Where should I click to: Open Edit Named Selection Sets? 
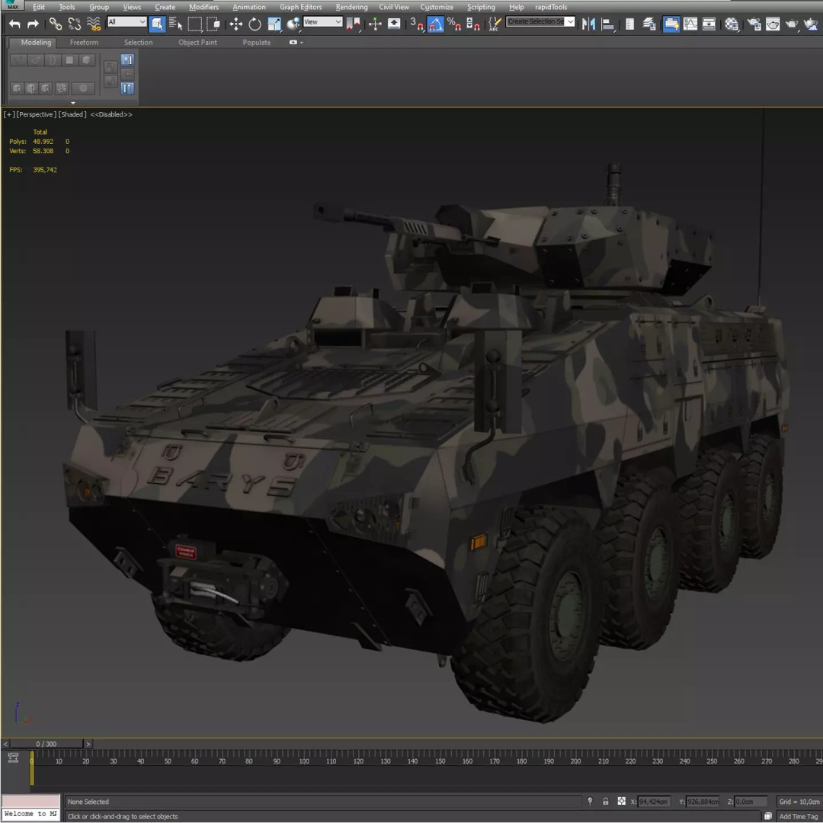click(495, 24)
